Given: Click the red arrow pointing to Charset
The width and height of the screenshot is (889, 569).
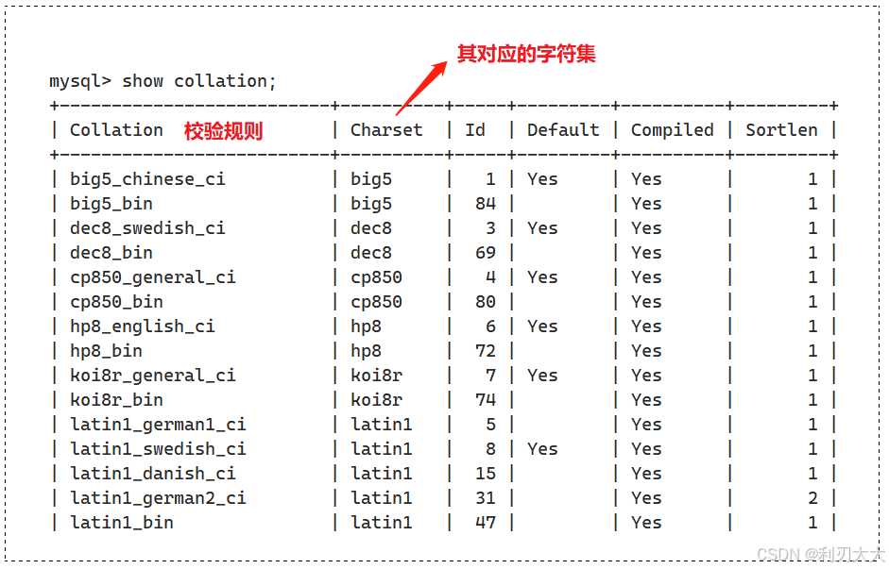Looking at the screenshot, I should coord(421,89).
